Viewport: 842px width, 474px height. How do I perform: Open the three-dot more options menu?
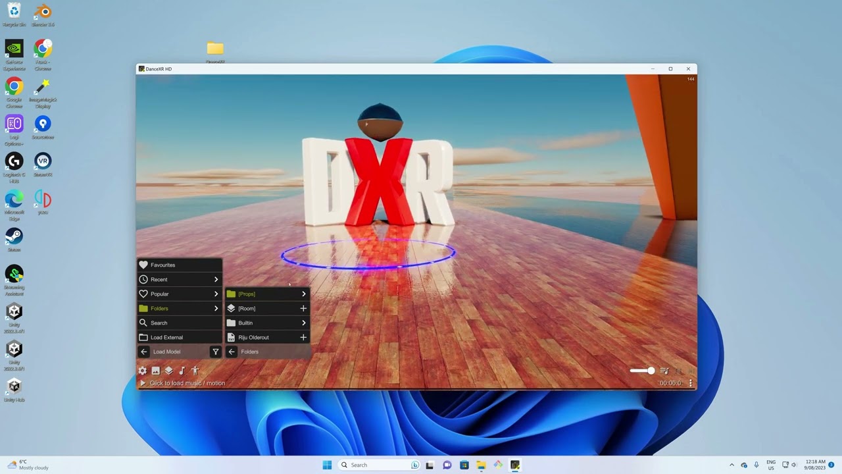690,383
